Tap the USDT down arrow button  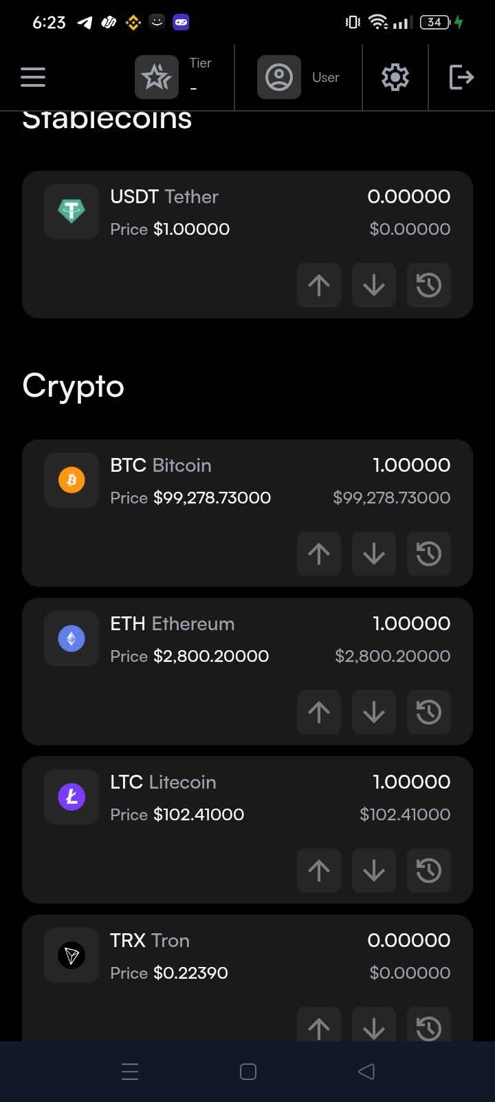click(374, 285)
